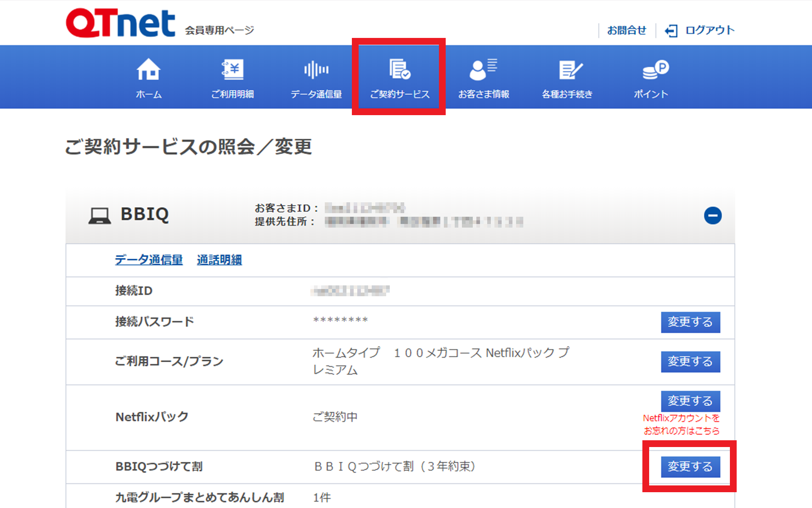Viewport: 812px width, 508px height.
Task: Click the ご契約サービスの照会/変更 heading
Action: [x=189, y=147]
